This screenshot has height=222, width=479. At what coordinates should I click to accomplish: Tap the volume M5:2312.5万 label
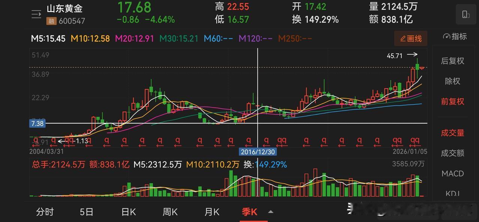point(158,164)
